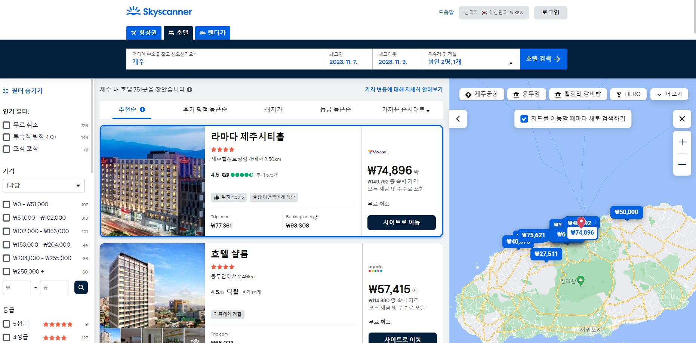Click 필터 숨기기 to hide filters

click(x=23, y=91)
